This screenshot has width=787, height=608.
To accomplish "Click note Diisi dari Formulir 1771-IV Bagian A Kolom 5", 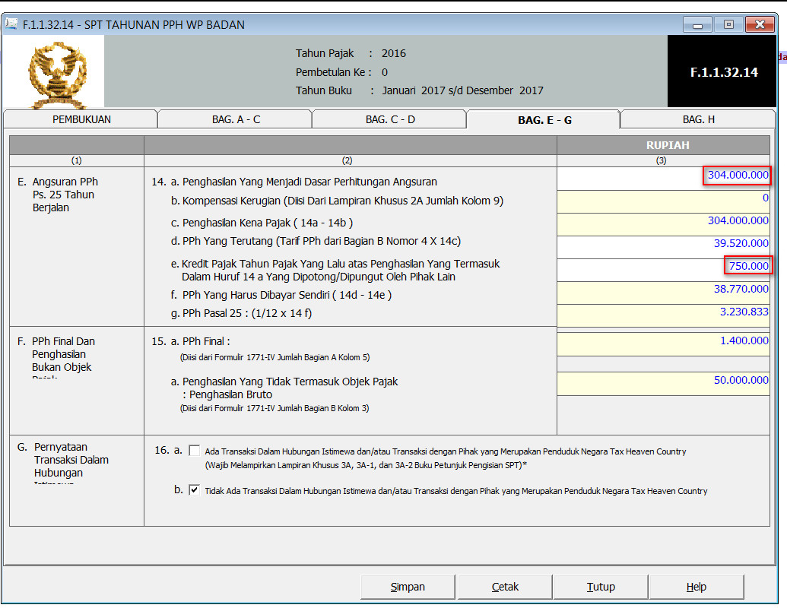I will (x=274, y=357).
